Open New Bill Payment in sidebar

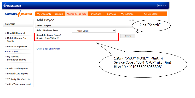click(16, 33)
